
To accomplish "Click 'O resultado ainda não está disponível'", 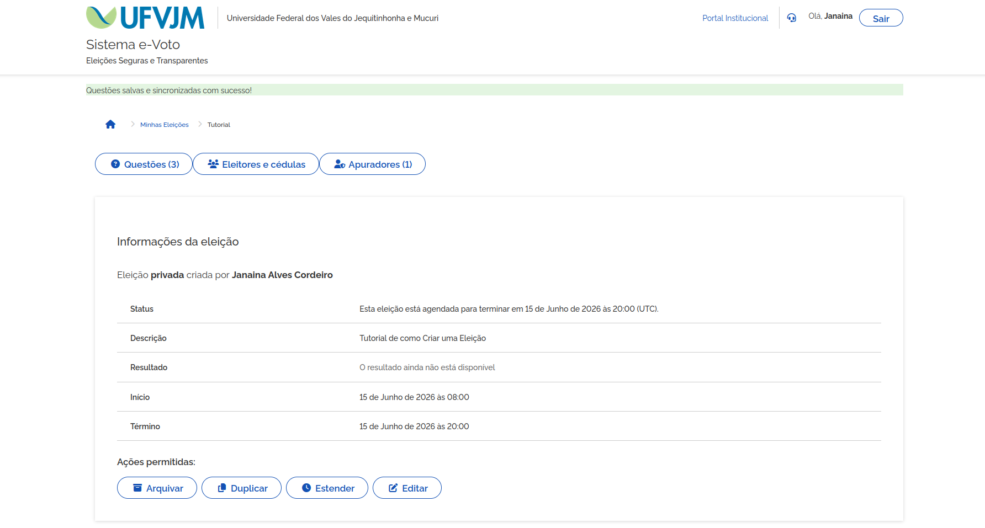I will [427, 367].
